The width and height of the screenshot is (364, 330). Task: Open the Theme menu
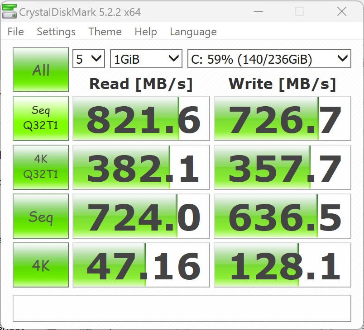point(105,32)
